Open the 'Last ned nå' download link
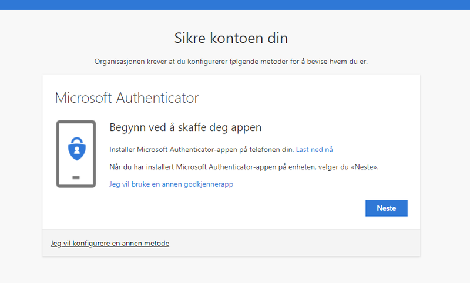This screenshot has width=470, height=283. coord(314,150)
